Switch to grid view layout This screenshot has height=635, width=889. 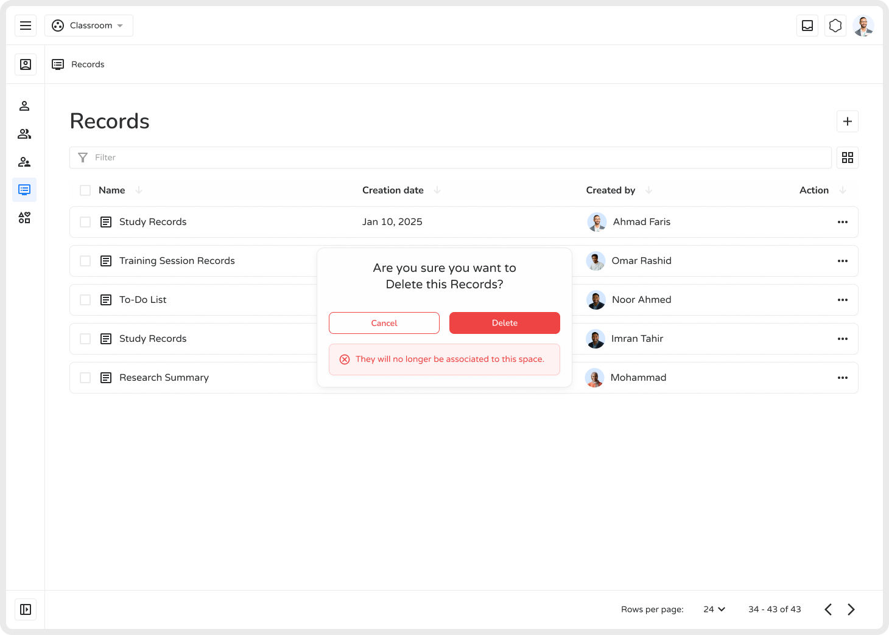pyautogui.click(x=847, y=158)
